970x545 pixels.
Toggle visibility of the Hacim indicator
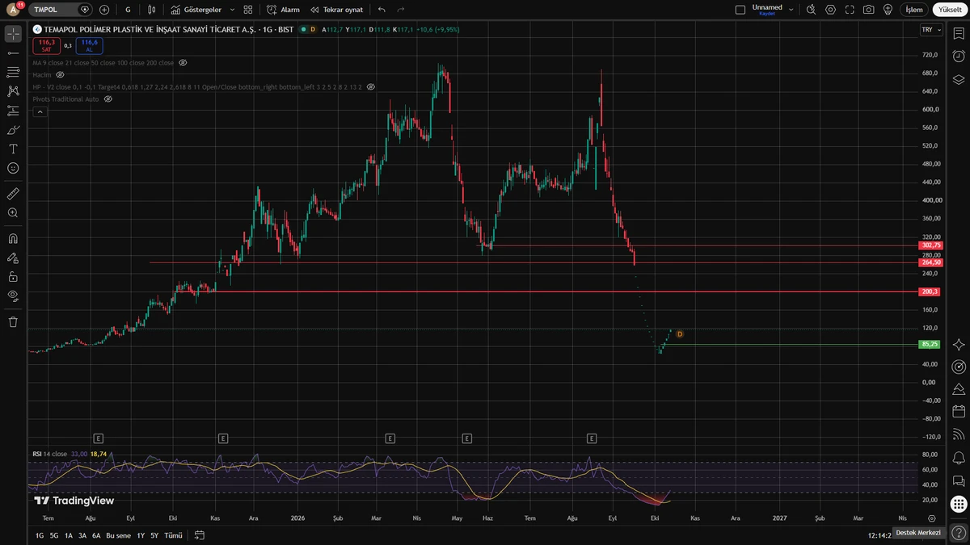(x=60, y=74)
